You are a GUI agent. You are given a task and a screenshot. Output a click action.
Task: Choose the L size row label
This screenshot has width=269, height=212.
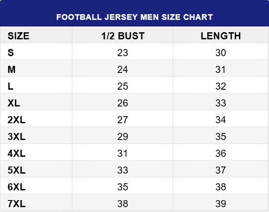[x=11, y=86]
